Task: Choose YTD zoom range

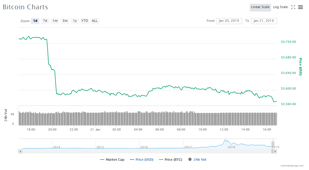Action: [85, 21]
